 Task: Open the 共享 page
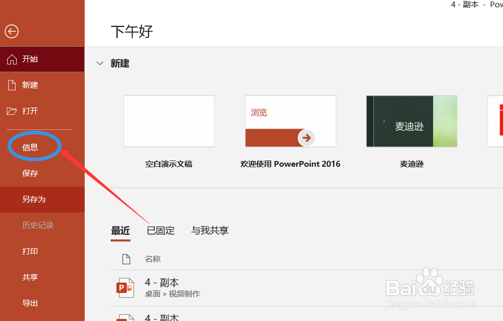pyautogui.click(x=30, y=277)
